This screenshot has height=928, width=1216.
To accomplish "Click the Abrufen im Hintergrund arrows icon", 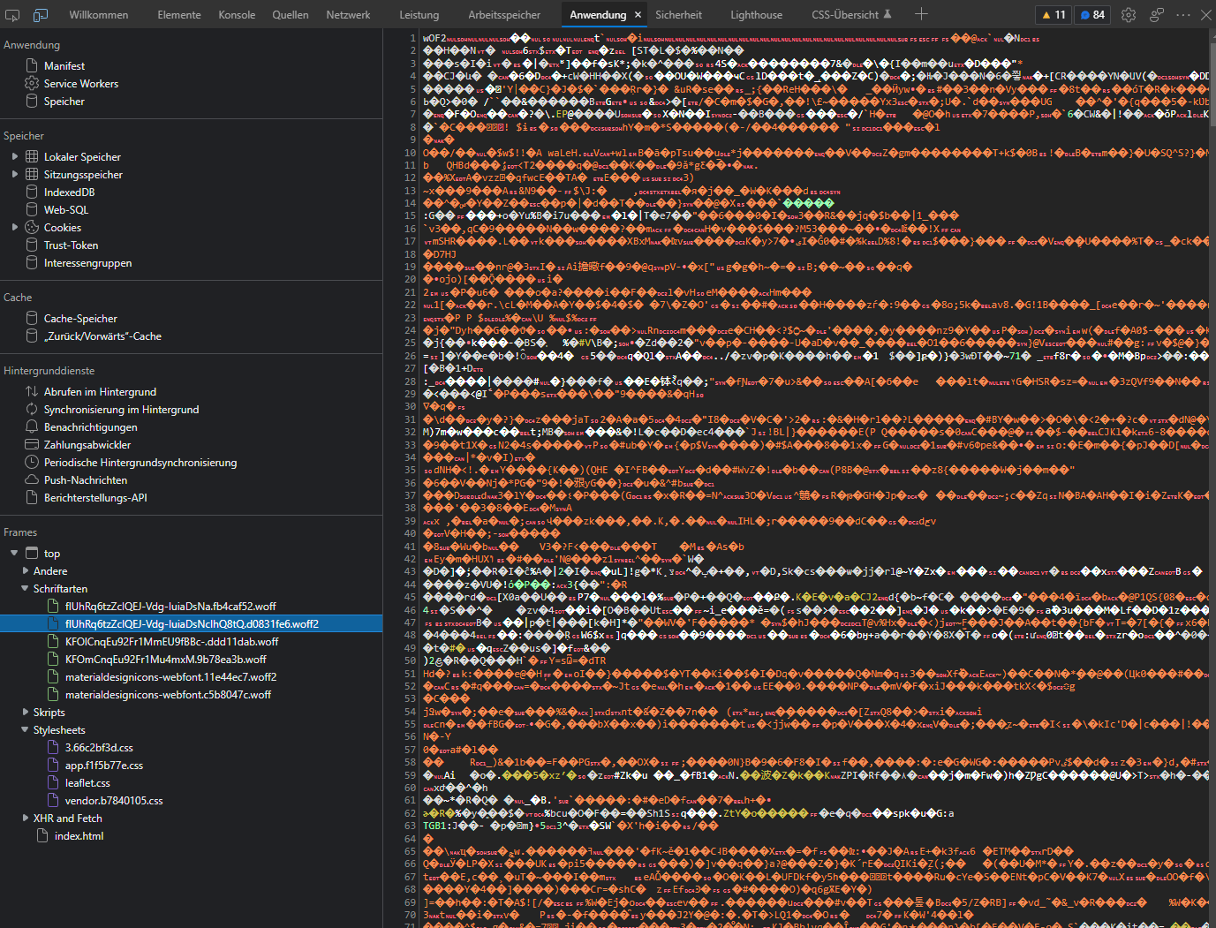I will [x=32, y=392].
